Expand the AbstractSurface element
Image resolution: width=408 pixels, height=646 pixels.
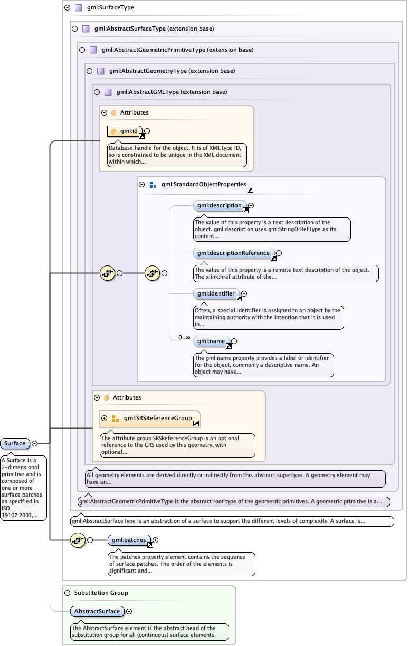pos(129,611)
